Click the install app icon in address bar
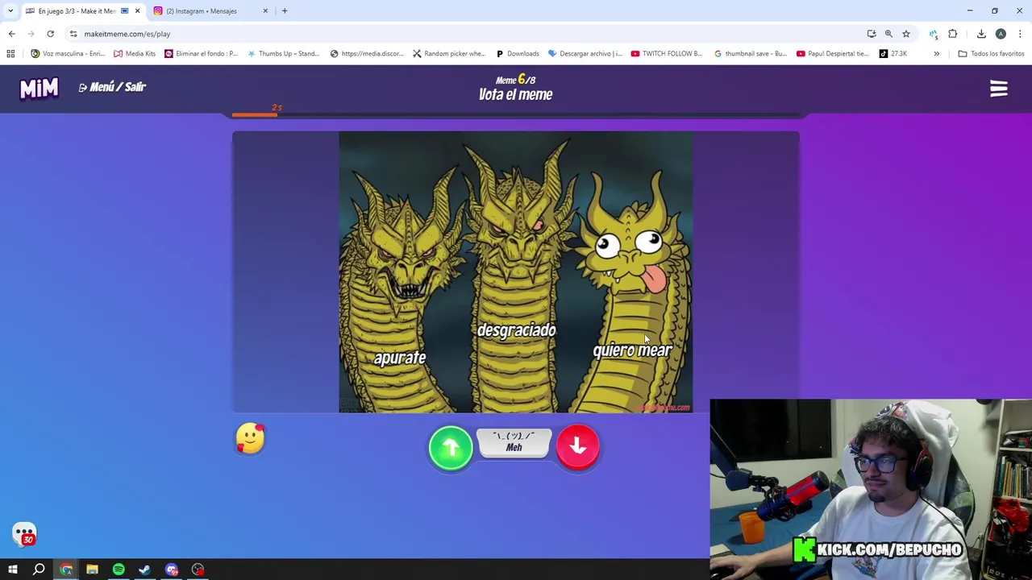 pyautogui.click(x=872, y=34)
